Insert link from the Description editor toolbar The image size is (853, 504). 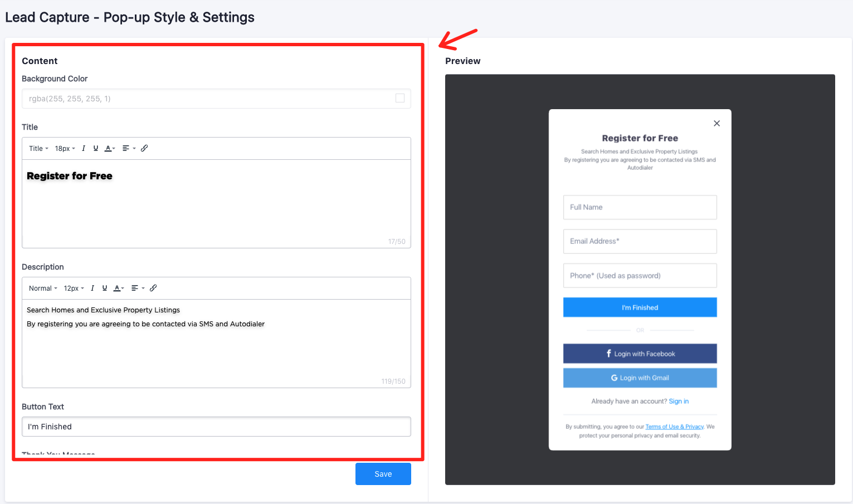pos(153,288)
